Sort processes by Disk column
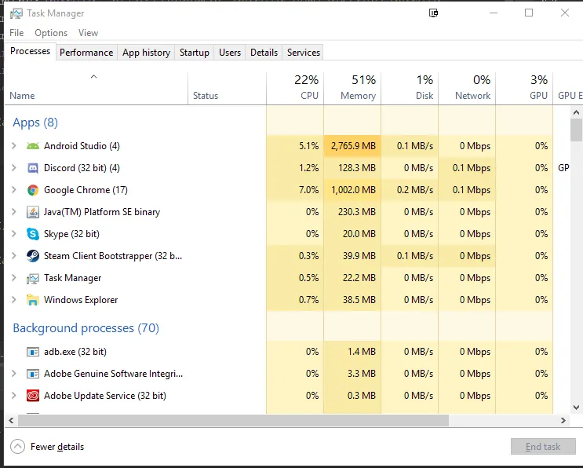This screenshot has width=583, height=468. (x=410, y=89)
